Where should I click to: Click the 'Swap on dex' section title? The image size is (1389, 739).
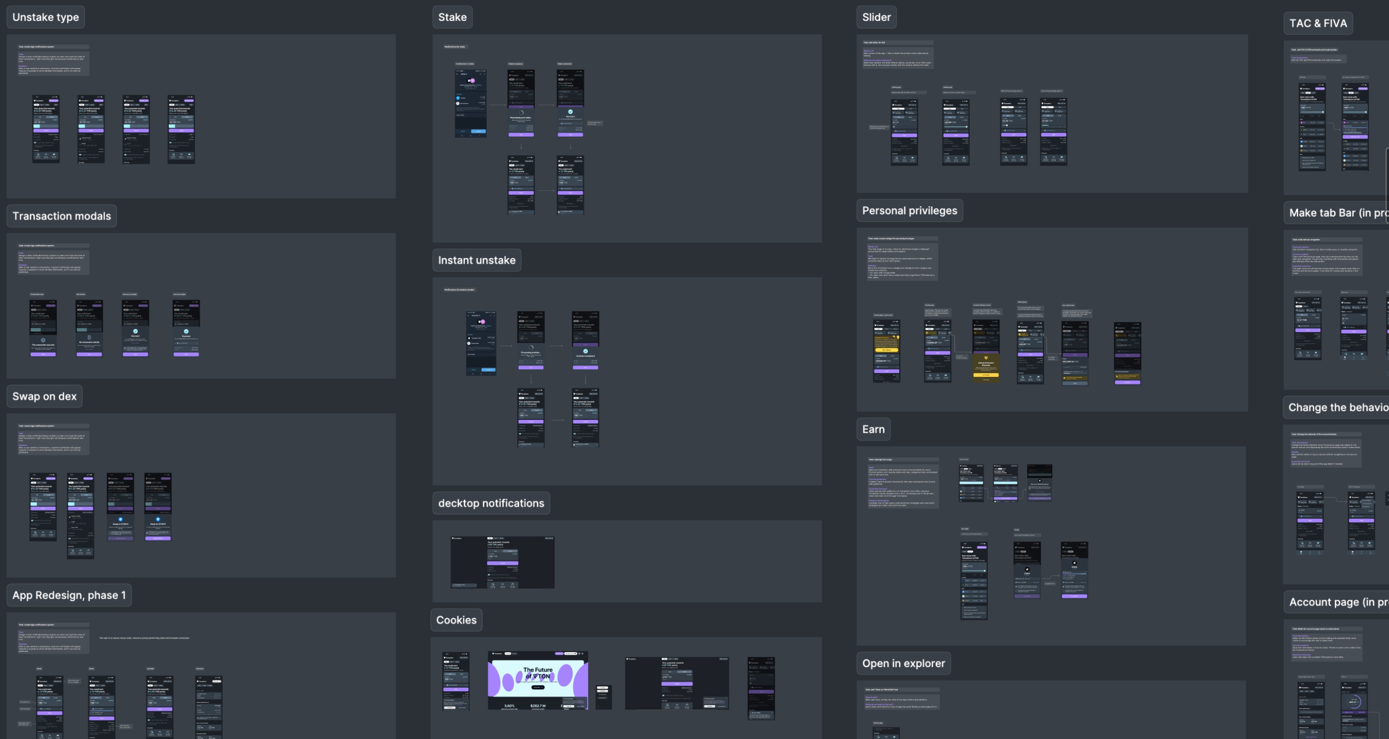coord(44,396)
